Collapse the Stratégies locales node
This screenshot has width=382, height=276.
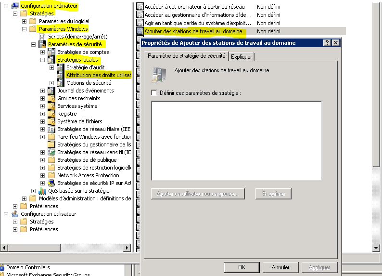click(42, 60)
